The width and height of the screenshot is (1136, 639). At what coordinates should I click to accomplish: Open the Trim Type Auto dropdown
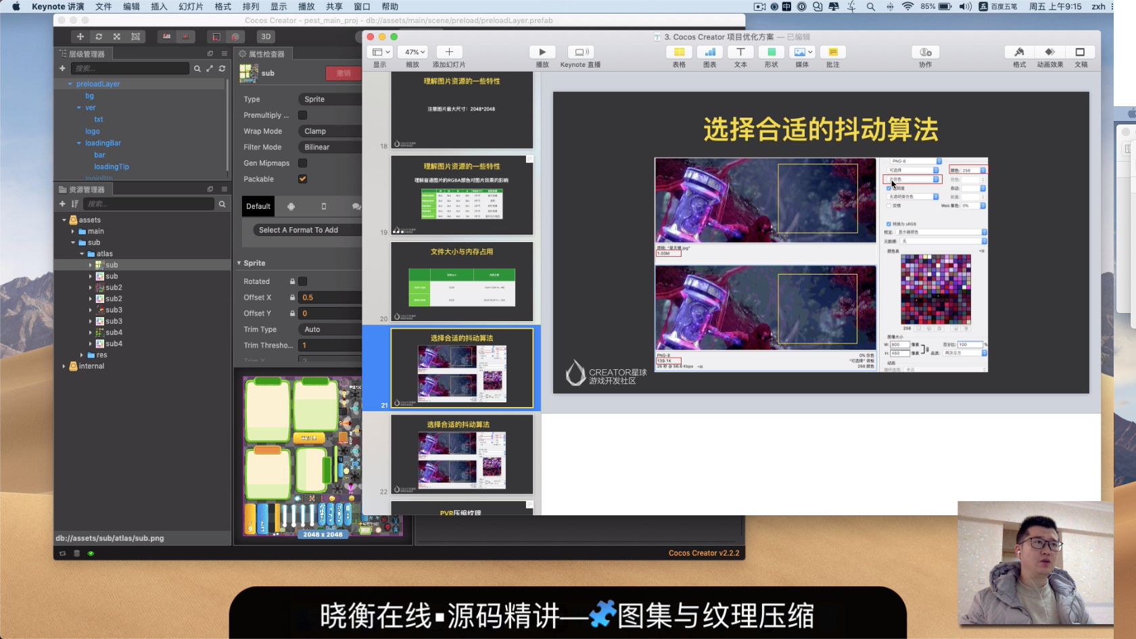(x=331, y=329)
